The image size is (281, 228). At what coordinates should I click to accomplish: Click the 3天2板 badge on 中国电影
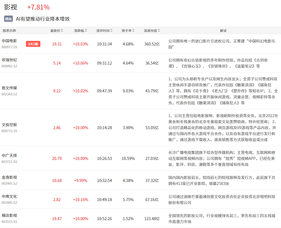33,44
